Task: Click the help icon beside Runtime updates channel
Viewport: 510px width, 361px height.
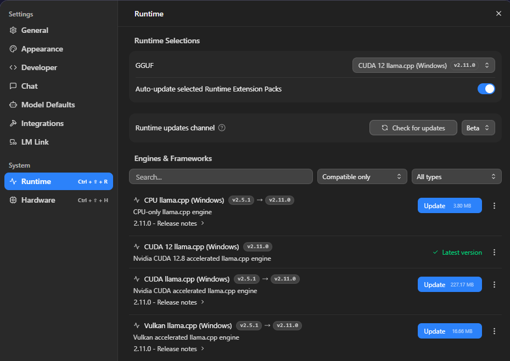Action: pyautogui.click(x=222, y=128)
